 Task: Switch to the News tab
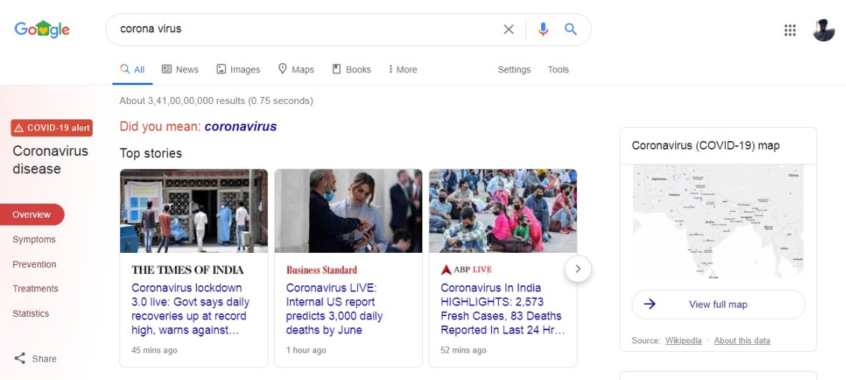pos(180,70)
